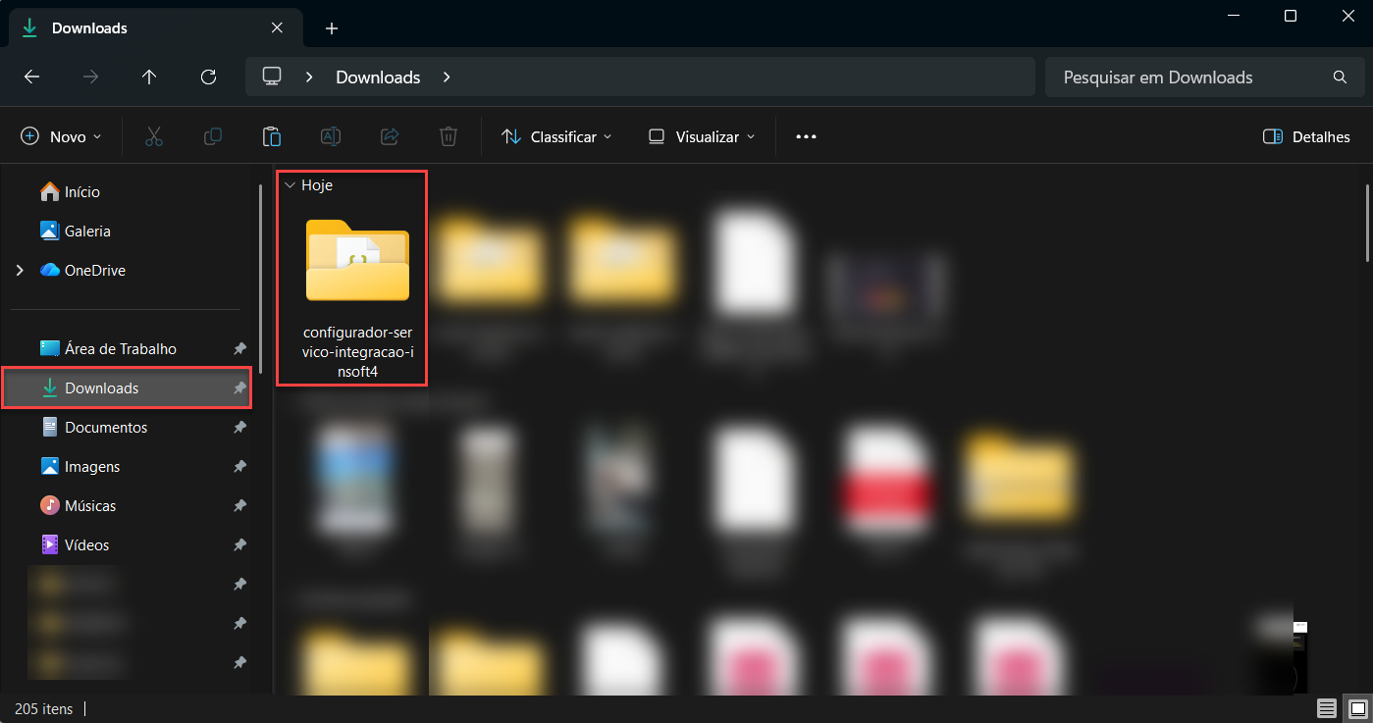Click the Copy icon in toolbar
This screenshot has width=1373, height=723.
[x=213, y=137]
